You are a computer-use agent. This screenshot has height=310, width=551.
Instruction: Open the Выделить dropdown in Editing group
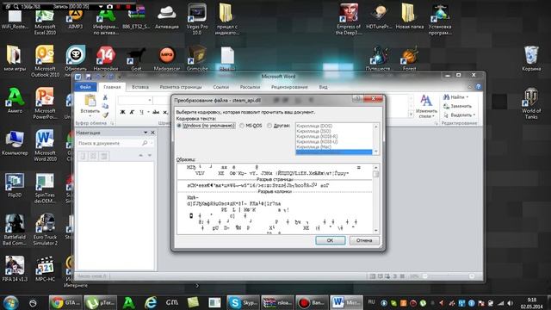[x=474, y=115]
